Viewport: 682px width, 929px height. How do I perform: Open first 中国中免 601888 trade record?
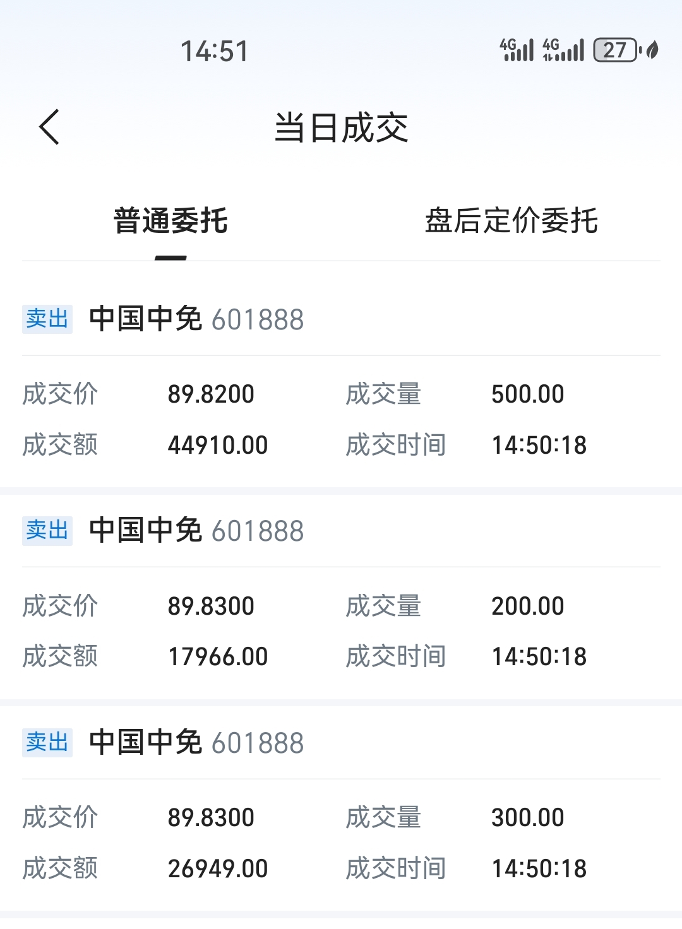pyautogui.click(x=196, y=319)
